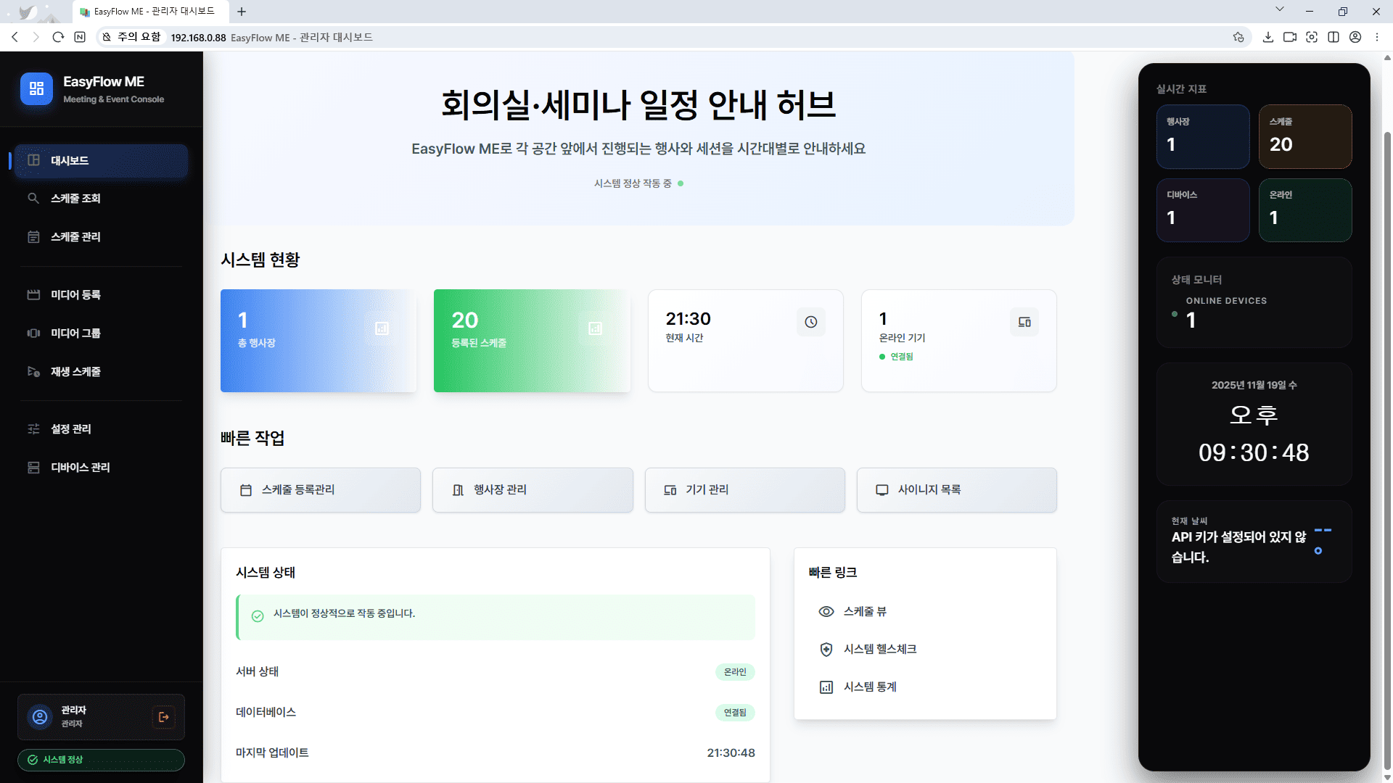
Task: Select the EasyFlow ME browser tab
Action: coord(149,11)
